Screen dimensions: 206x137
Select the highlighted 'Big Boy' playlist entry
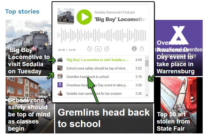[100, 60]
